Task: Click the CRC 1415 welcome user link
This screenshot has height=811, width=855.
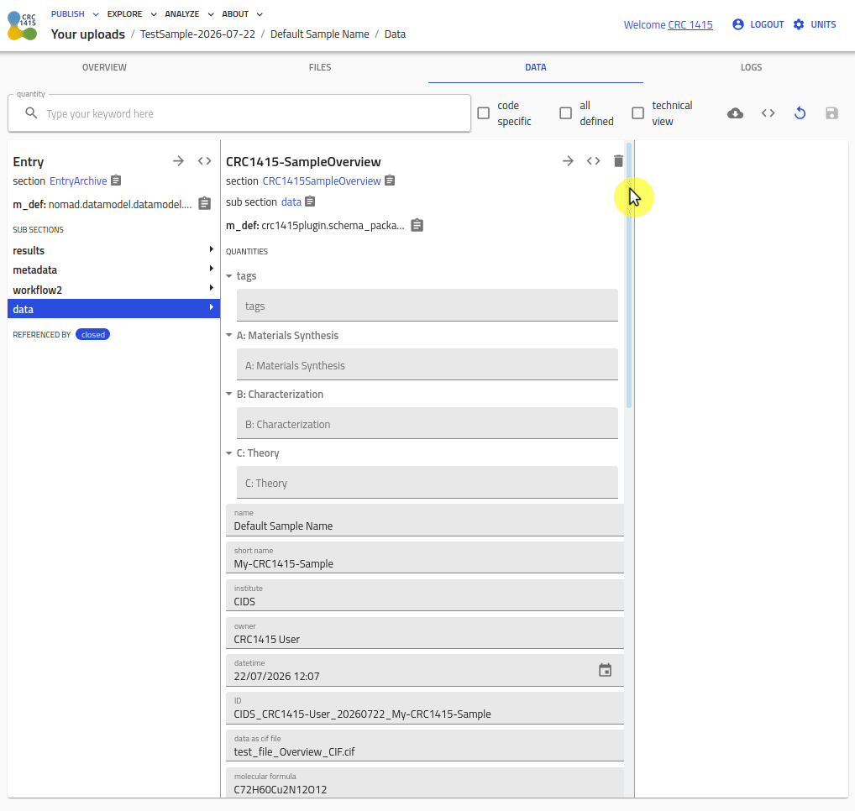Action: coord(690,24)
